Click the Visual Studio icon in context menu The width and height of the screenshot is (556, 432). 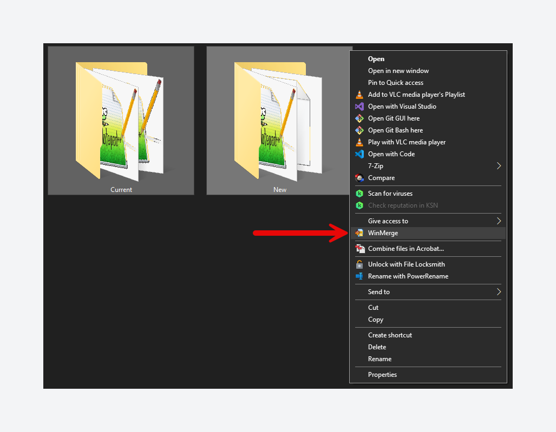point(359,107)
